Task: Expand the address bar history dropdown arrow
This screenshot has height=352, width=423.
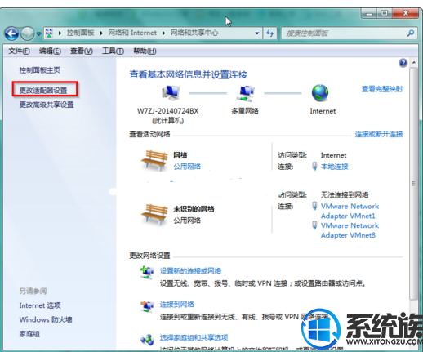Action: click(257, 33)
